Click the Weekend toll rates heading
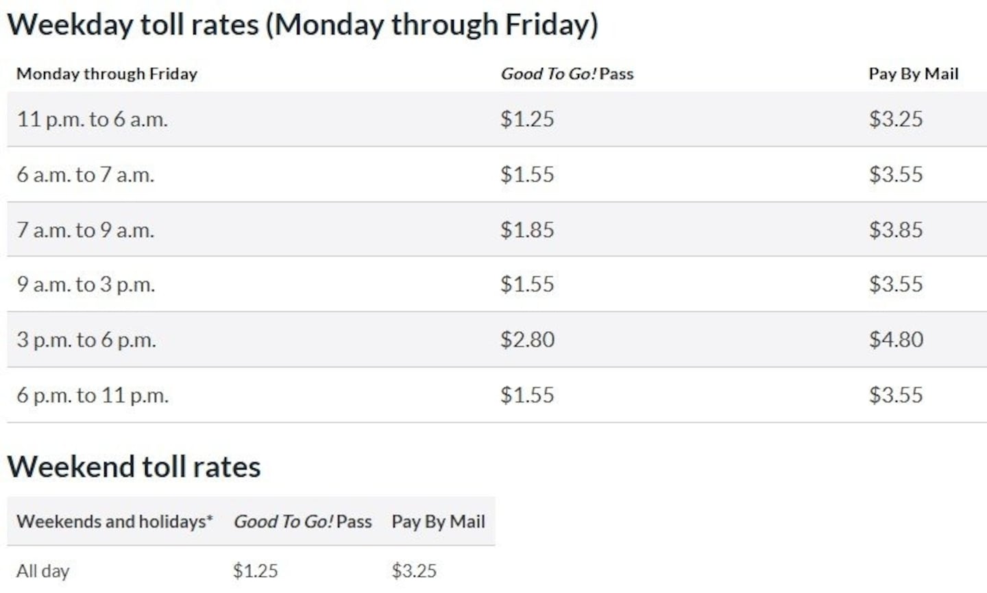This screenshot has width=987, height=593. (134, 467)
